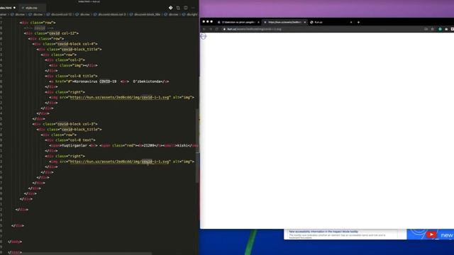454x255 pixels.
Task: Close the active kun.uz assets tab
Action: point(304,22)
